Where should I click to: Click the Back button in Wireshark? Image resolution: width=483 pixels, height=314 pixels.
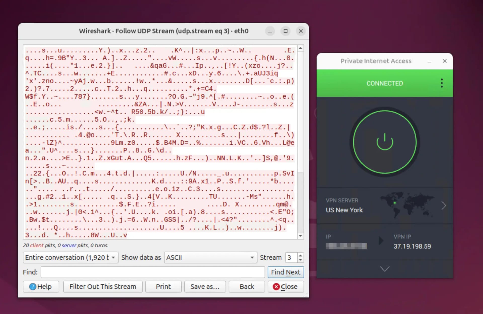247,286
